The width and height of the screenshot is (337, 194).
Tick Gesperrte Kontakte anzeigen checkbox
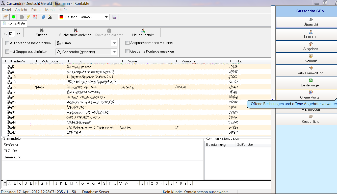(x=127, y=51)
